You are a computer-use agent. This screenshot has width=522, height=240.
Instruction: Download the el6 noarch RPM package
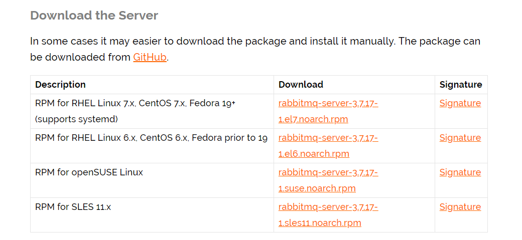click(x=328, y=138)
